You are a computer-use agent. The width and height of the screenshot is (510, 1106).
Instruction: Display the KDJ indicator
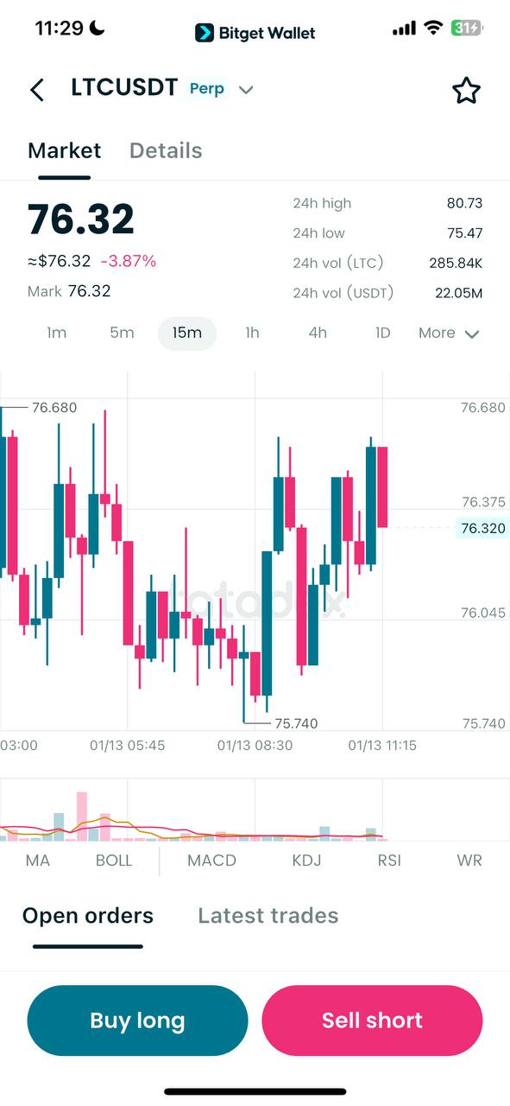pos(306,861)
